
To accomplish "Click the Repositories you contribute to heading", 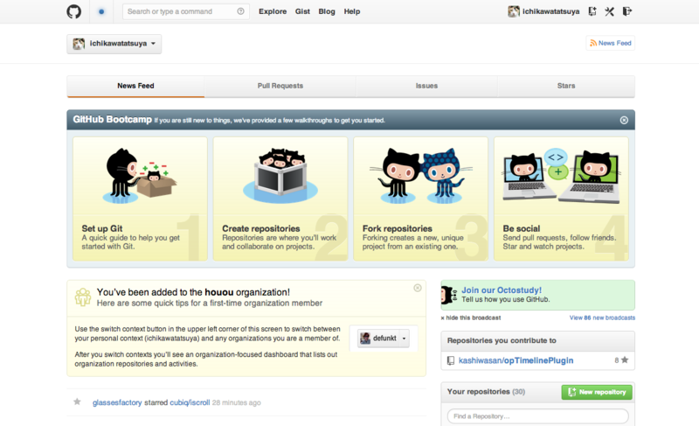I will coord(502,340).
